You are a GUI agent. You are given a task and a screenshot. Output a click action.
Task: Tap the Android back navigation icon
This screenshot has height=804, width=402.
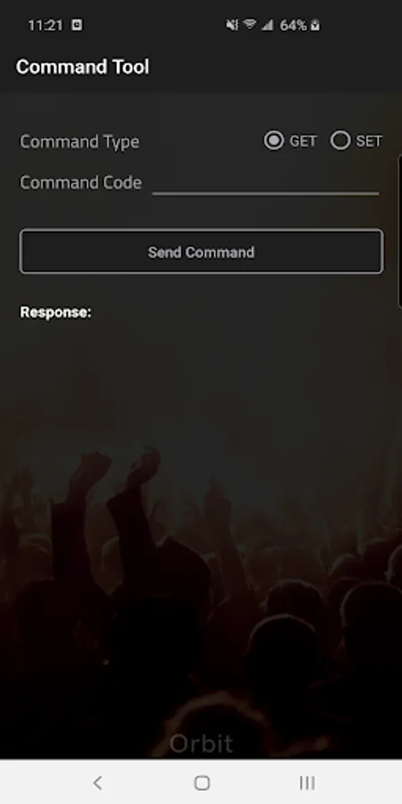click(x=97, y=783)
